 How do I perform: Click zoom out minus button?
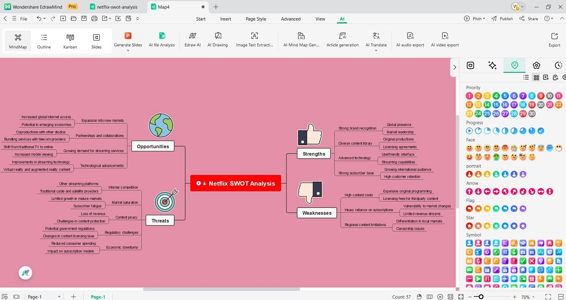tap(469, 297)
